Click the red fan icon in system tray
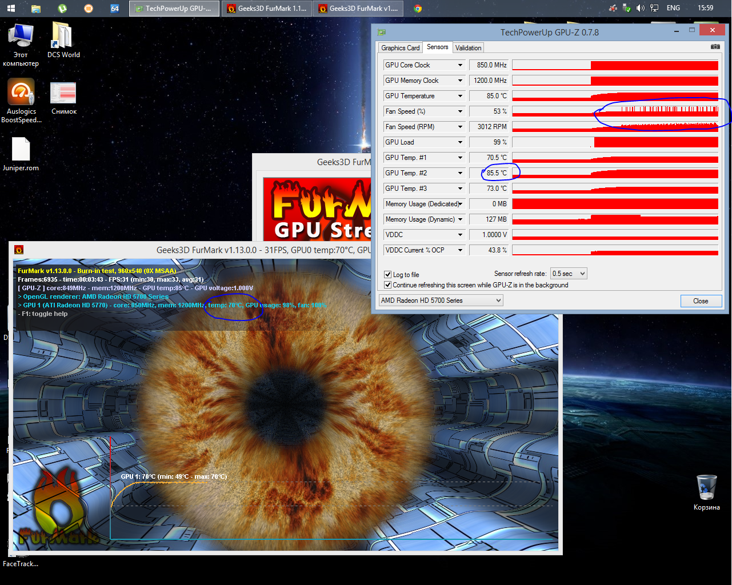 tap(613, 8)
